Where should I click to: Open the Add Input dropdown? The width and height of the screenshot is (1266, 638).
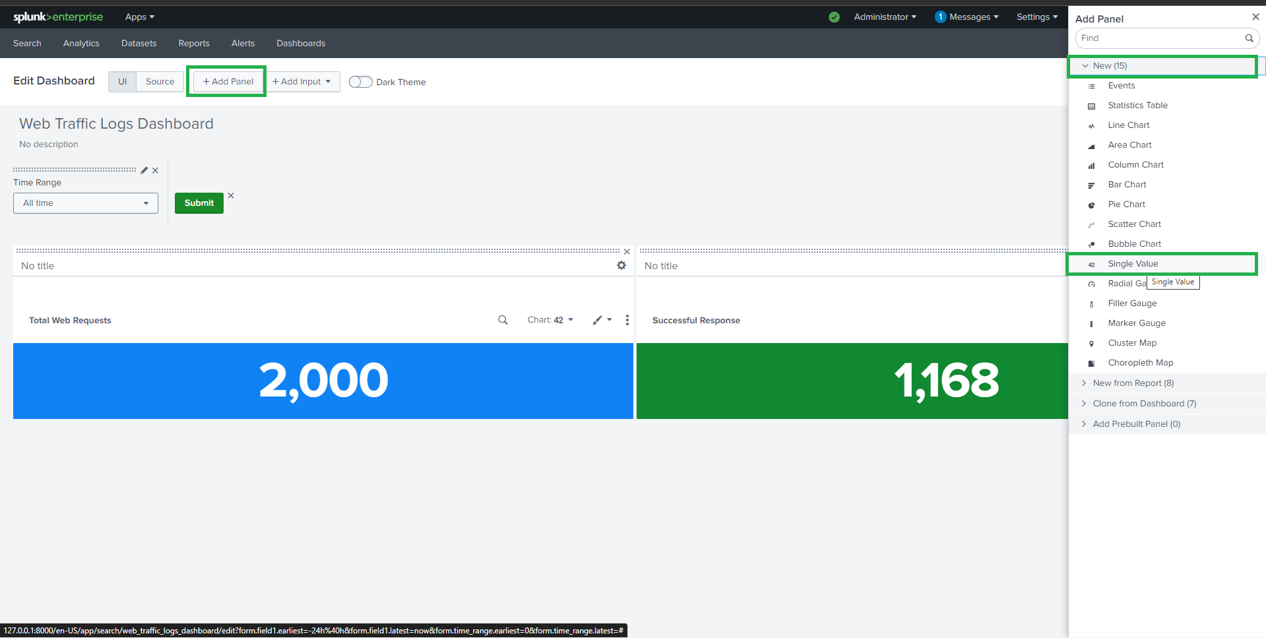click(x=302, y=82)
